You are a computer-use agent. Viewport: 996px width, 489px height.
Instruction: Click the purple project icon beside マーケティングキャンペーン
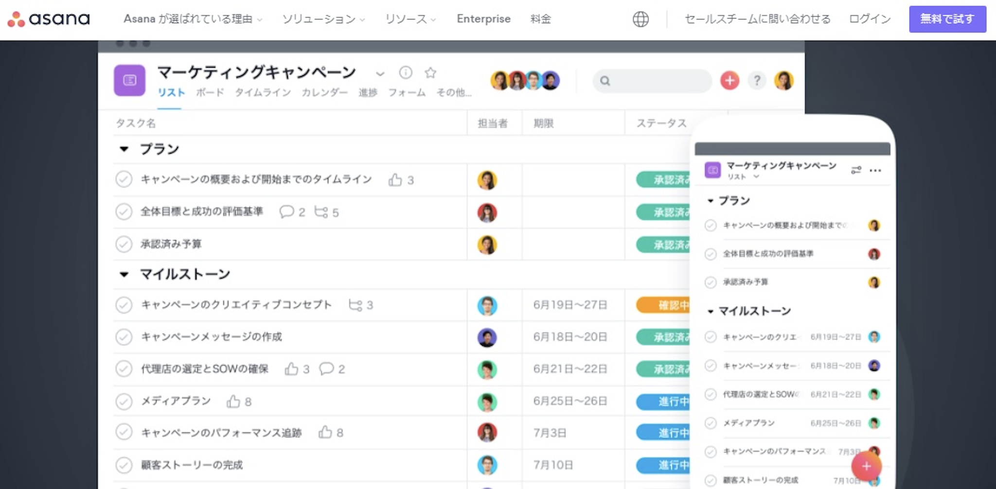[130, 81]
